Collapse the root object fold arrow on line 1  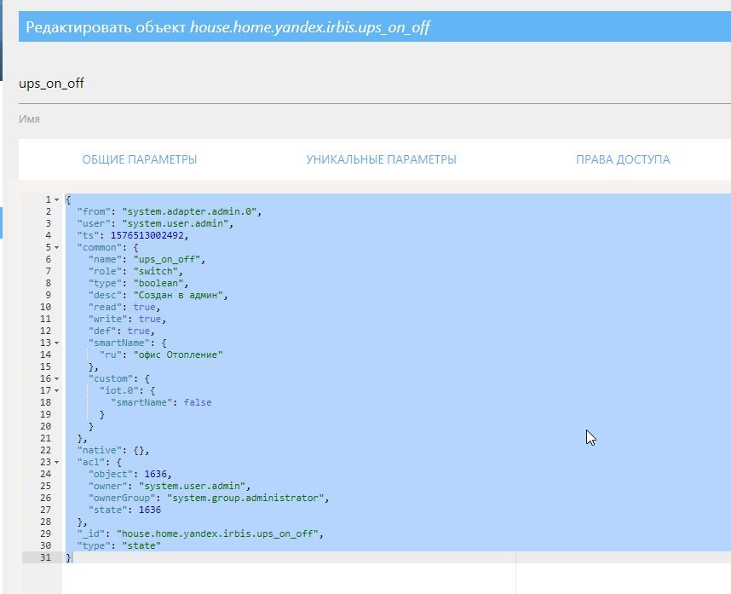[57, 199]
